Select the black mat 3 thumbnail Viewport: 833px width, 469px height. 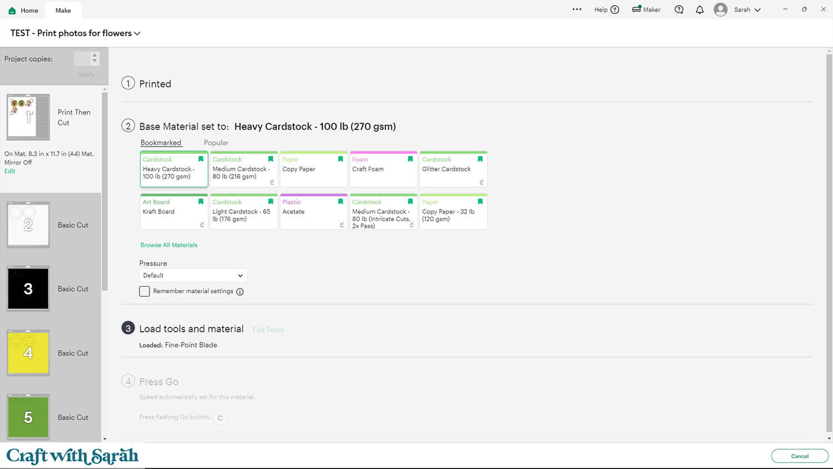pyautogui.click(x=28, y=288)
